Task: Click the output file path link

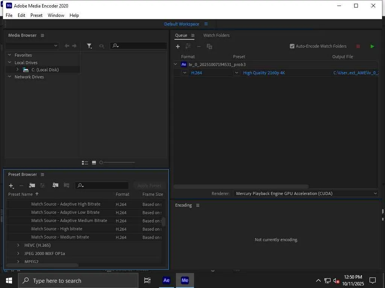Action: 356,73
